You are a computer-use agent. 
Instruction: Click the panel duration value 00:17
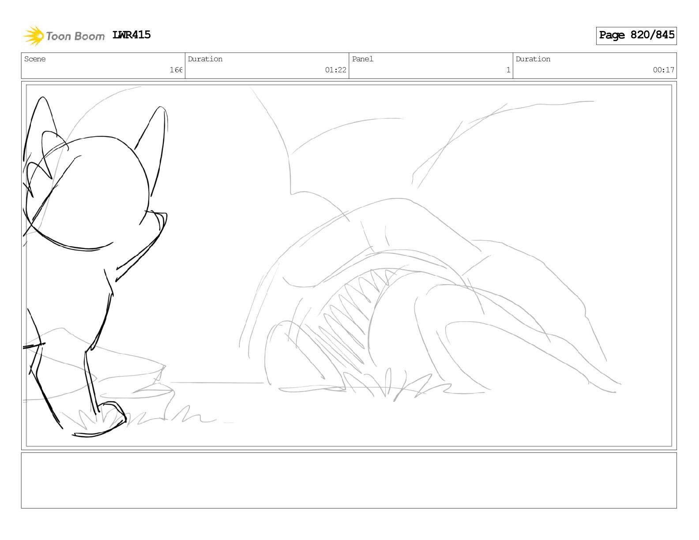[664, 70]
